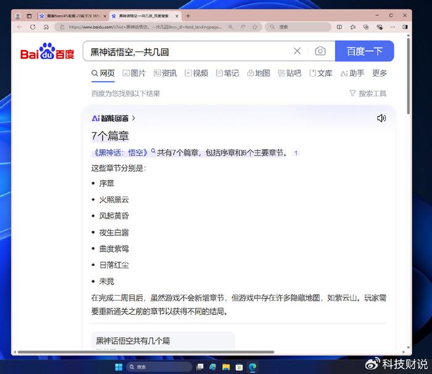Click the 风起黄昏 list item
432x374 pixels.
point(114,216)
